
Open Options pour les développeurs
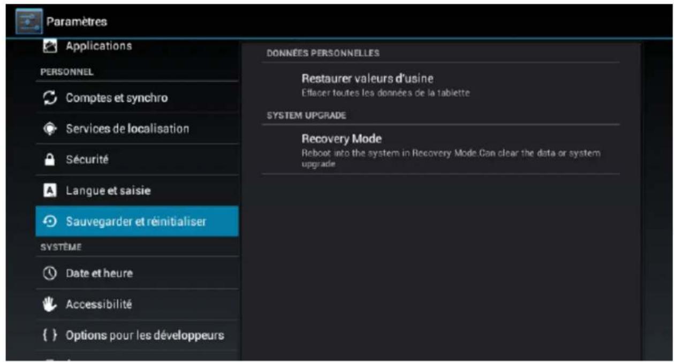coord(137,336)
